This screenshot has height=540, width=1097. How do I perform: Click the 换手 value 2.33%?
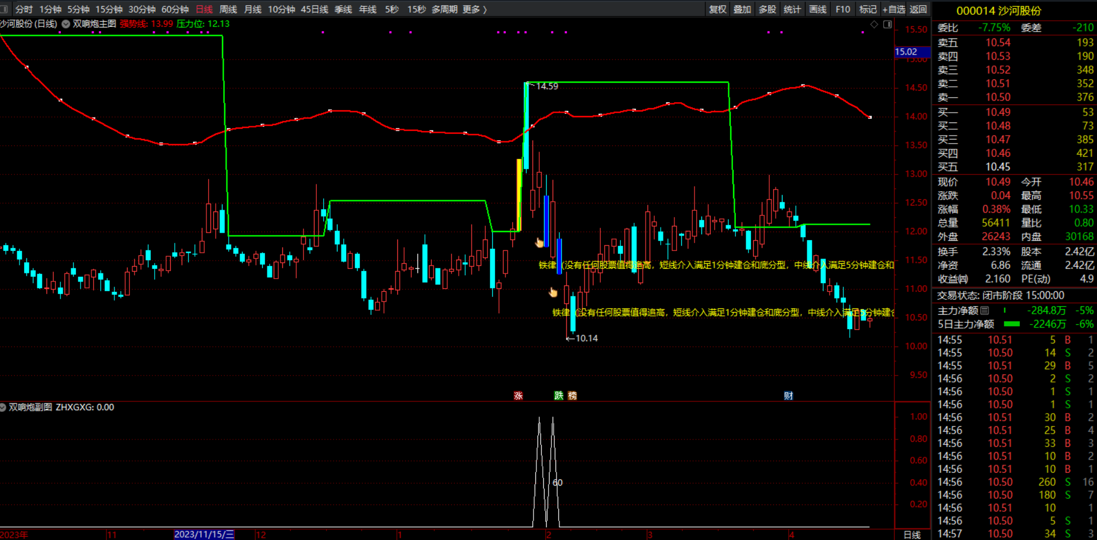click(x=996, y=252)
